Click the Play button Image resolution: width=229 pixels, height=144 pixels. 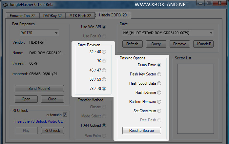click(26, 131)
